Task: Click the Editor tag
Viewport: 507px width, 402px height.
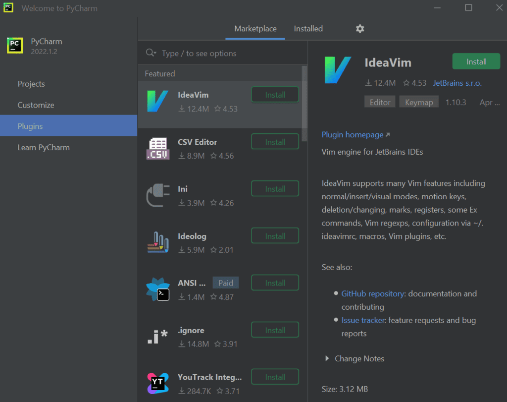Action: coord(380,102)
